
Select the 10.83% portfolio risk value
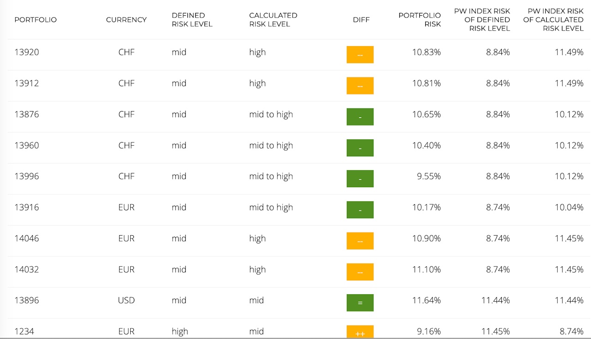point(426,52)
